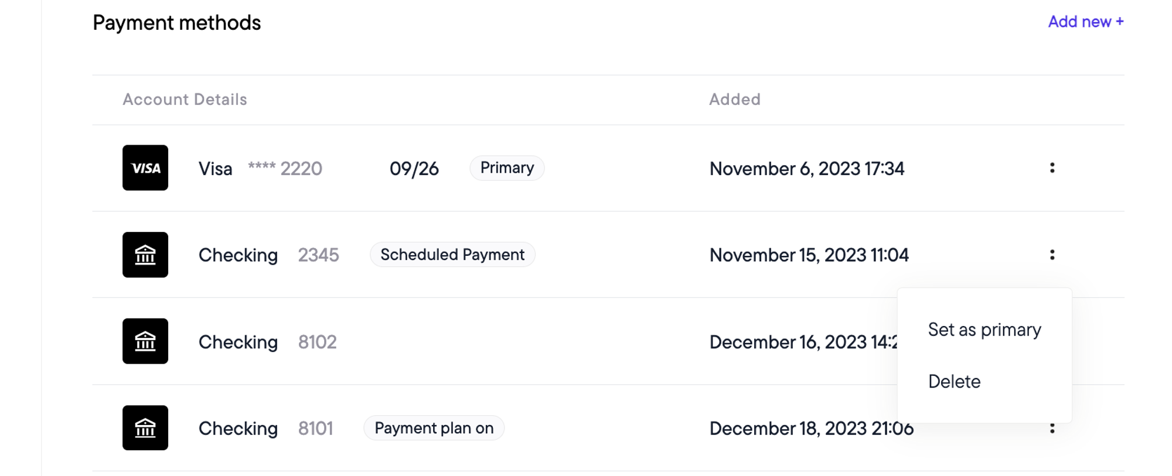Open three-dot menu for Visa 2220
The image size is (1172, 476).
point(1052,168)
